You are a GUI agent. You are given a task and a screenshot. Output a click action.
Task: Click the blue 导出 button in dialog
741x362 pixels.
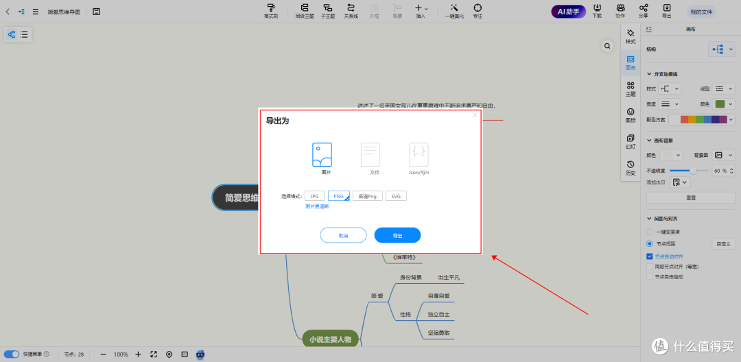pyautogui.click(x=397, y=235)
